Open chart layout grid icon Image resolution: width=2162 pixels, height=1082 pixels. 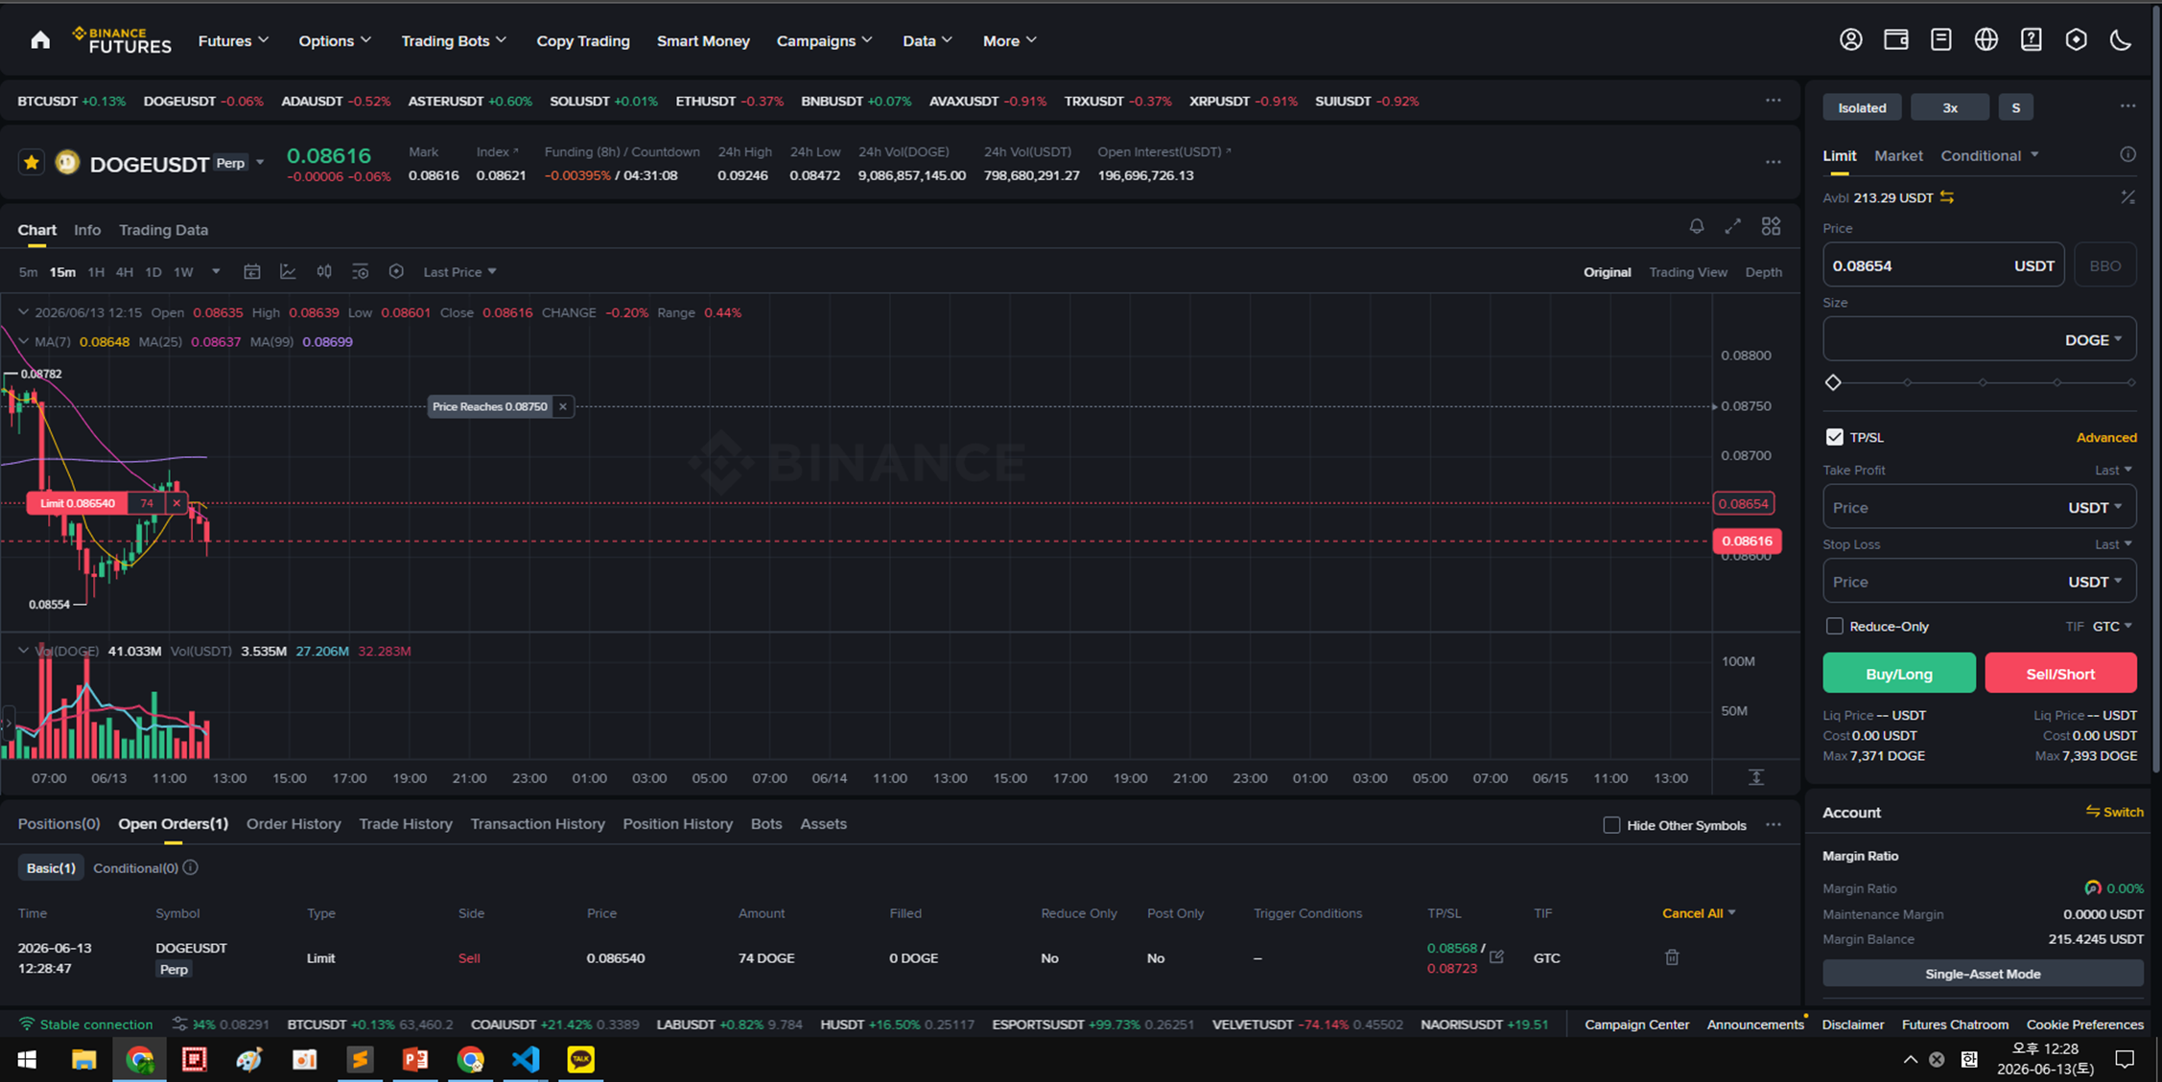(x=1771, y=226)
